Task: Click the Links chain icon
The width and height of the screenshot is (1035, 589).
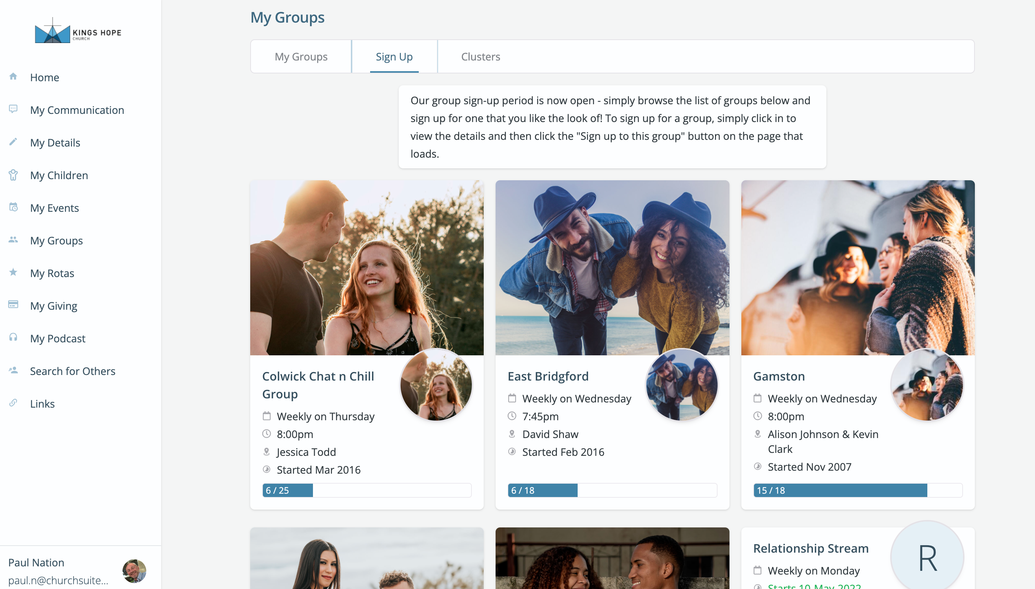Action: click(x=13, y=403)
